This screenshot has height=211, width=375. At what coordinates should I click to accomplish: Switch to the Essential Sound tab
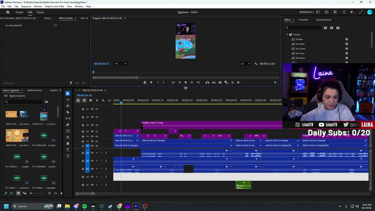point(324,20)
